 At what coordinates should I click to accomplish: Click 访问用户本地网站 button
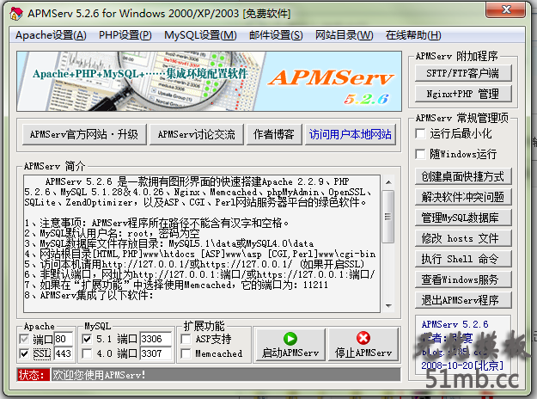[350, 134]
